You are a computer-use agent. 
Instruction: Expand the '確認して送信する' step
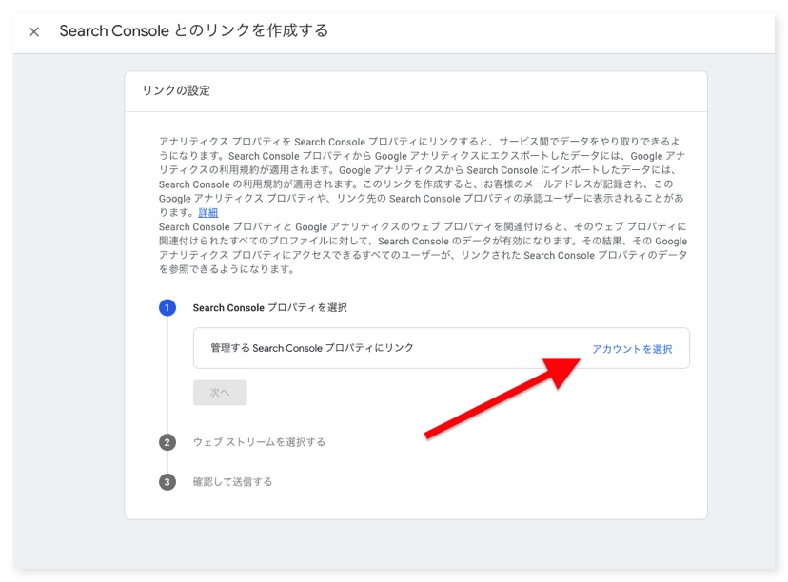tap(232, 482)
